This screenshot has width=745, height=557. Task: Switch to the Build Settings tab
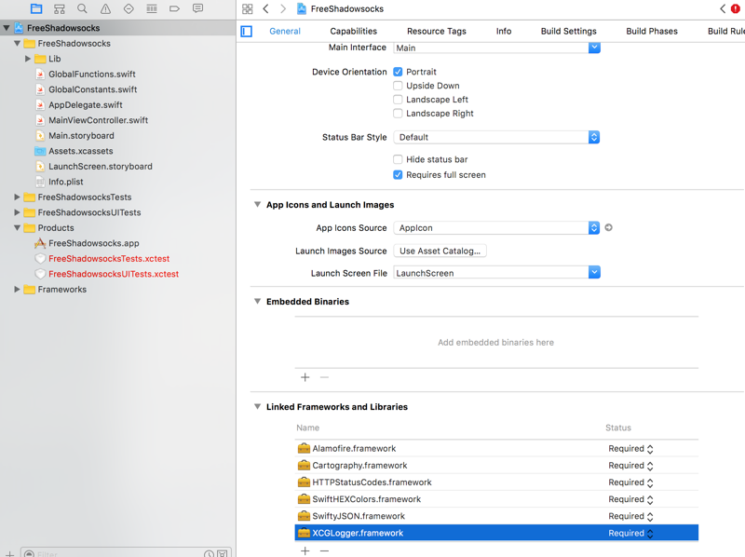click(x=568, y=31)
